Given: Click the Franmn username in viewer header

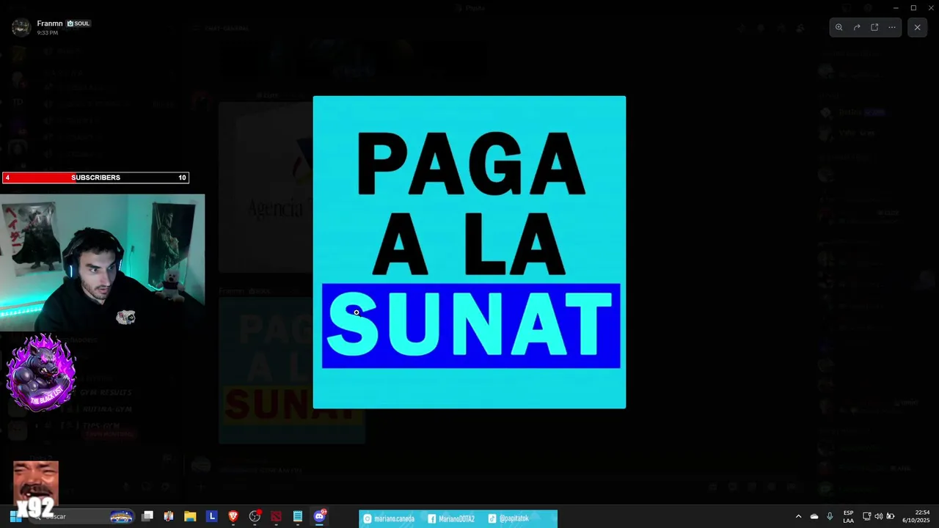Looking at the screenshot, I should (x=50, y=23).
